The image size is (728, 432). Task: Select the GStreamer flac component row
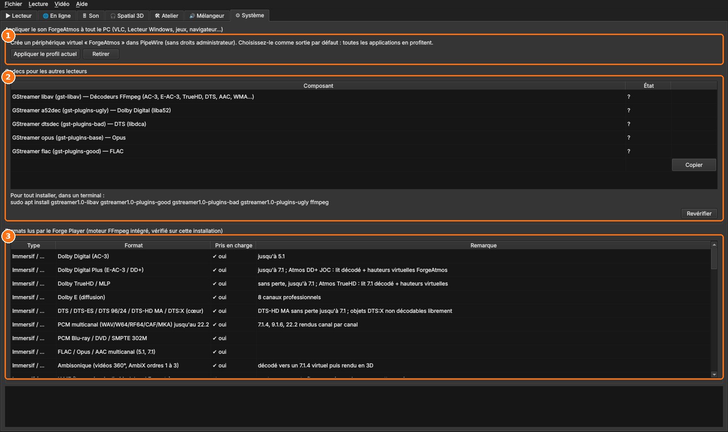point(318,151)
